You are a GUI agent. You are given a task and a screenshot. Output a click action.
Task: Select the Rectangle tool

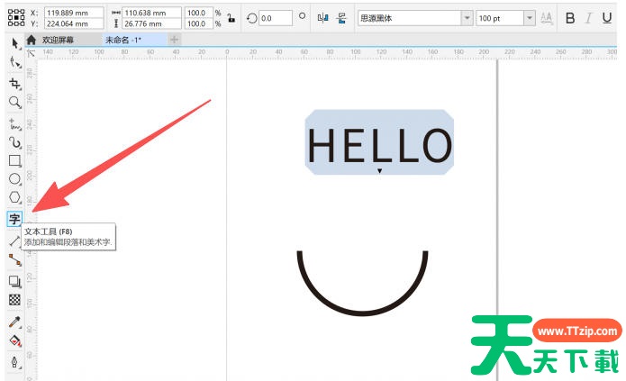[14, 160]
